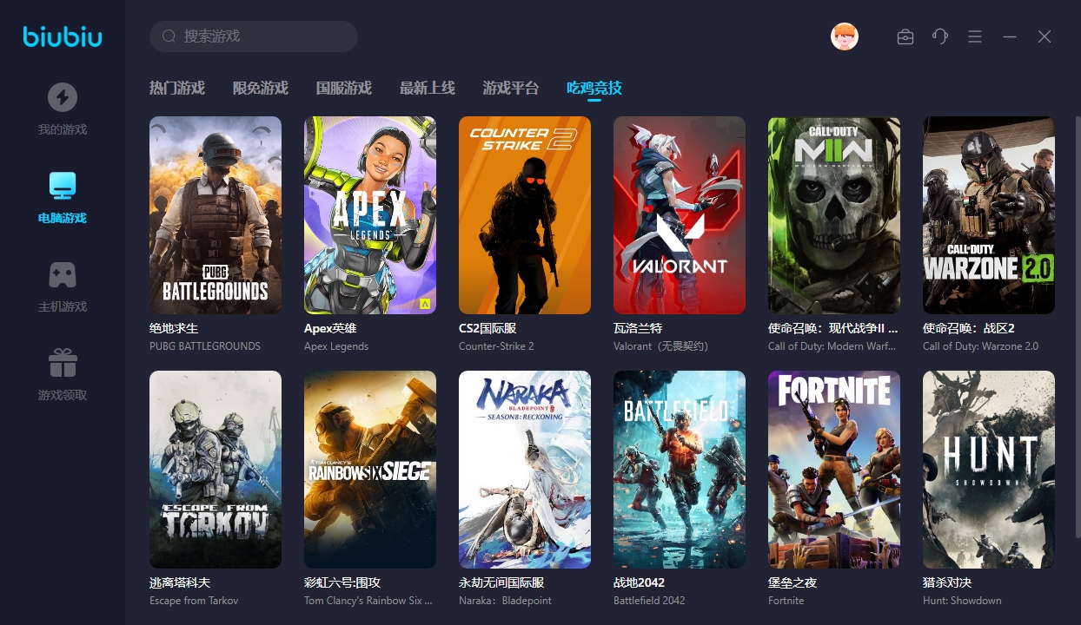Switch to the 热门游戏 tab

click(x=176, y=88)
